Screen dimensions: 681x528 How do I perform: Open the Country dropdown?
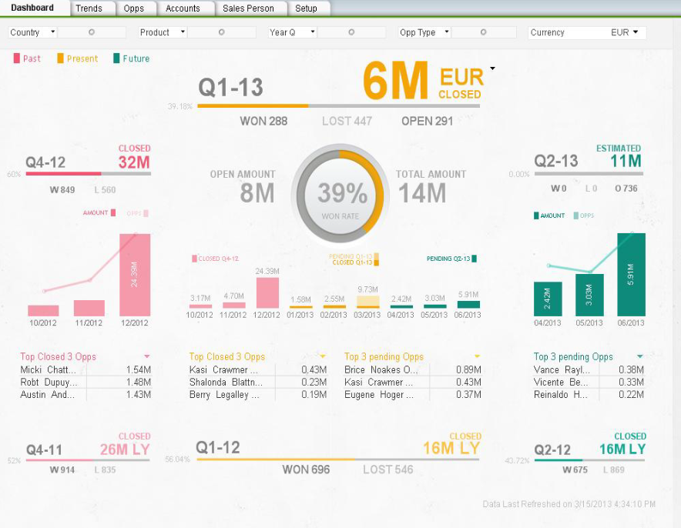click(52, 32)
